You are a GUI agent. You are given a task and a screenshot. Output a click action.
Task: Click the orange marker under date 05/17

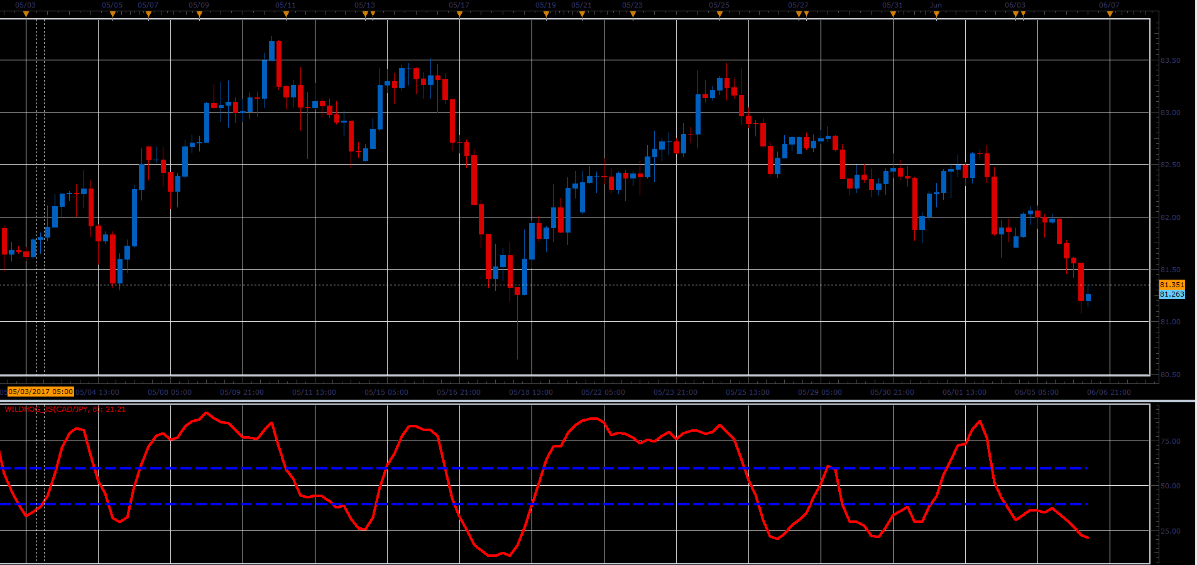(x=459, y=14)
